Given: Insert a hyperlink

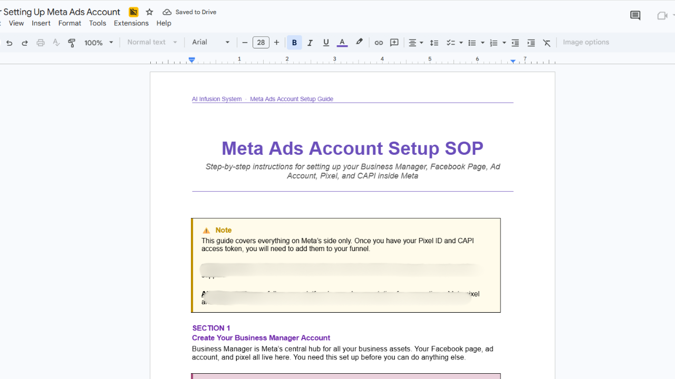Looking at the screenshot, I should 379,43.
